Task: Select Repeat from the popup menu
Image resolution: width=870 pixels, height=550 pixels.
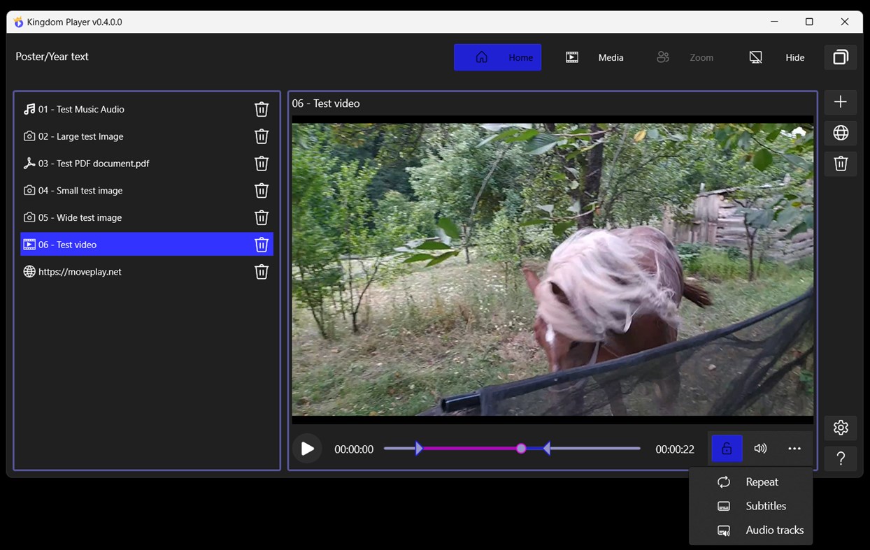Action: tap(750, 482)
